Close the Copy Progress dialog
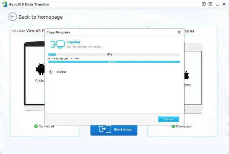The height and width of the screenshot is (154, 229). (x=179, y=32)
